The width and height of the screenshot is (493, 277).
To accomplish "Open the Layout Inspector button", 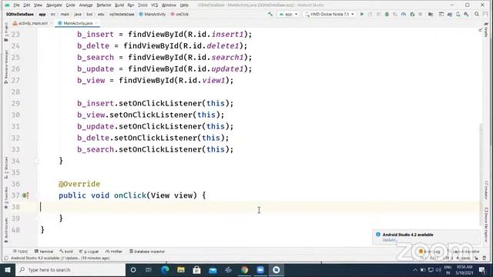I will pos(464,252).
